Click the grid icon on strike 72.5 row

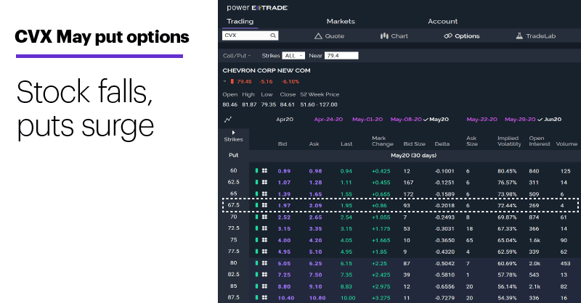click(264, 228)
